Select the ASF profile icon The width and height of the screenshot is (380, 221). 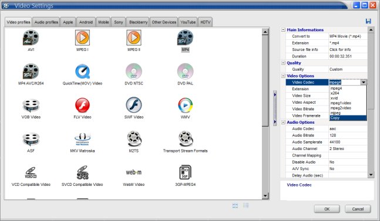pos(31,139)
